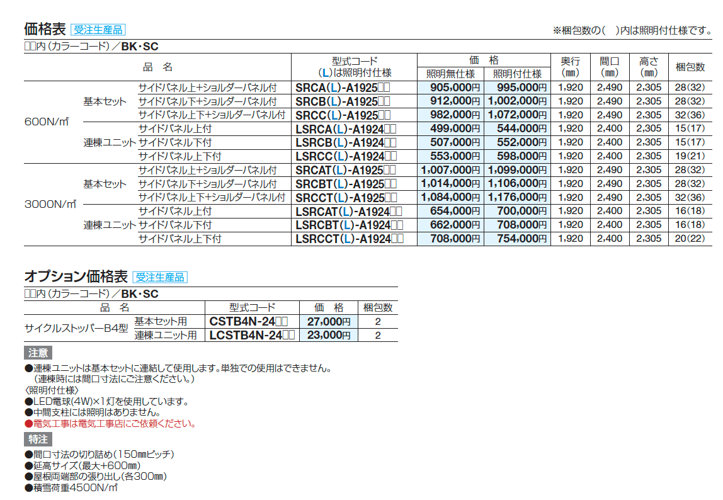Select the color code square for LSRCA(L)-A1924

[x=389, y=130]
